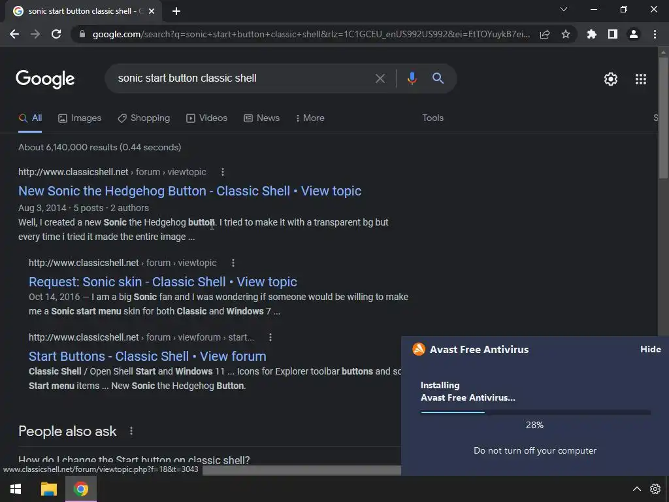Screen dimensions: 669x502
Task: Bookmark this page with the star icon
Action: (566, 34)
